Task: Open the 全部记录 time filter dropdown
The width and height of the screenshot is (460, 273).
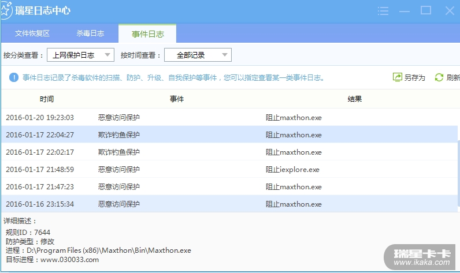Action: pyautogui.click(x=198, y=55)
